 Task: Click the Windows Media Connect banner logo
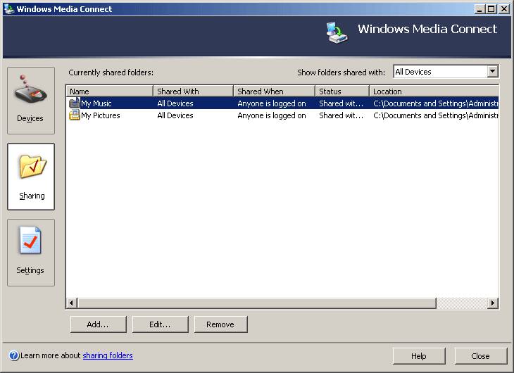[x=337, y=33]
